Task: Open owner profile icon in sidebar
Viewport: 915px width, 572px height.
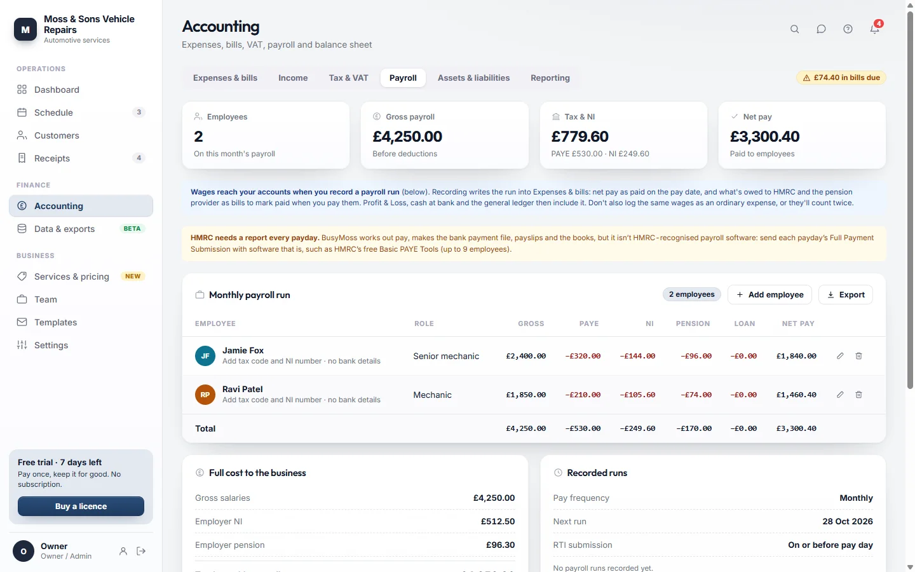Action: 123,551
